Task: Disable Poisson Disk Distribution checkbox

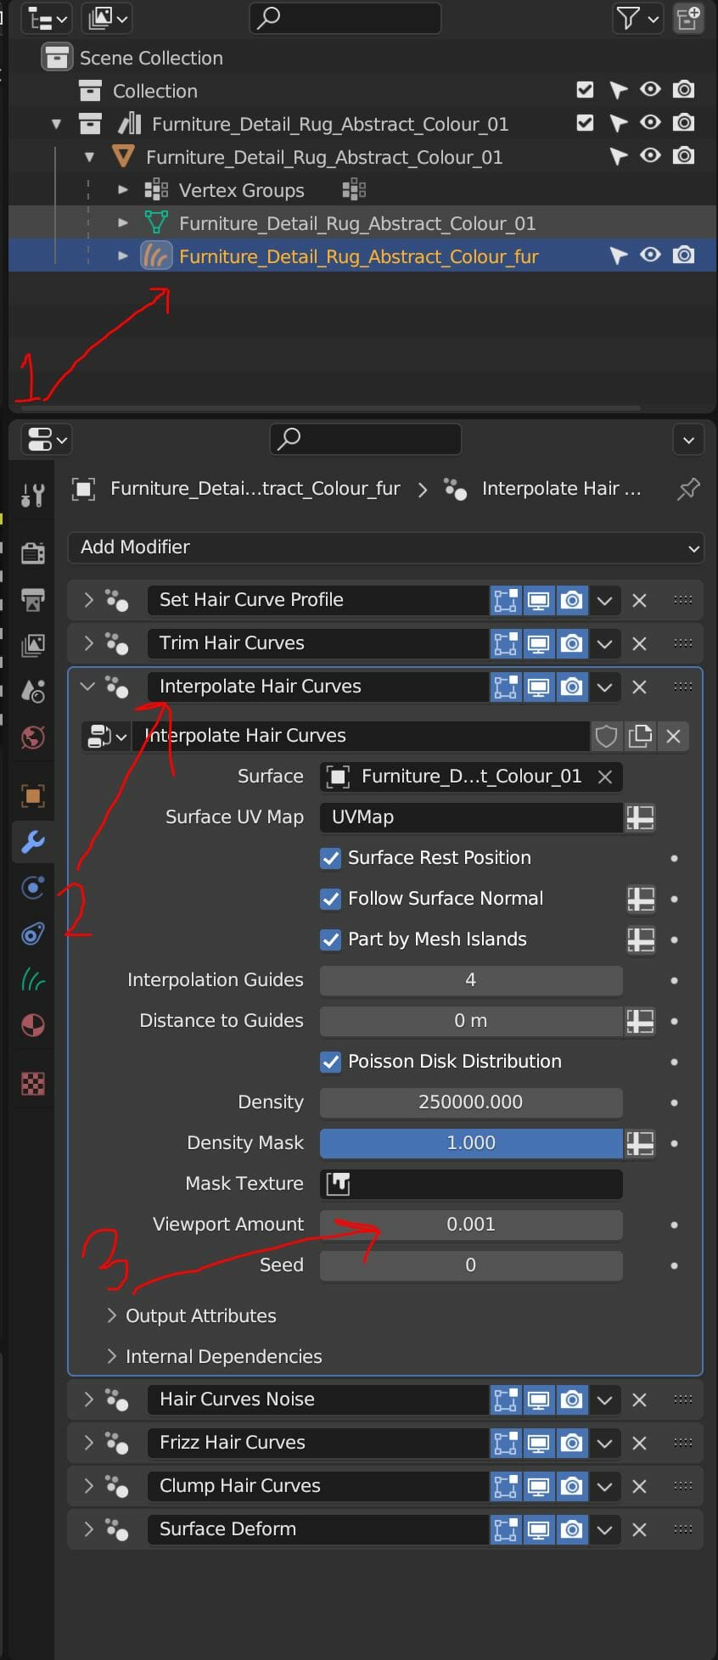Action: pos(330,1062)
